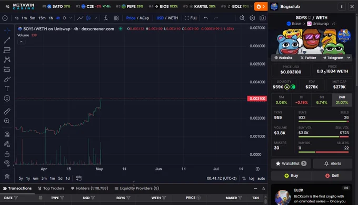Filter transactions by MAKER column

point(240,198)
